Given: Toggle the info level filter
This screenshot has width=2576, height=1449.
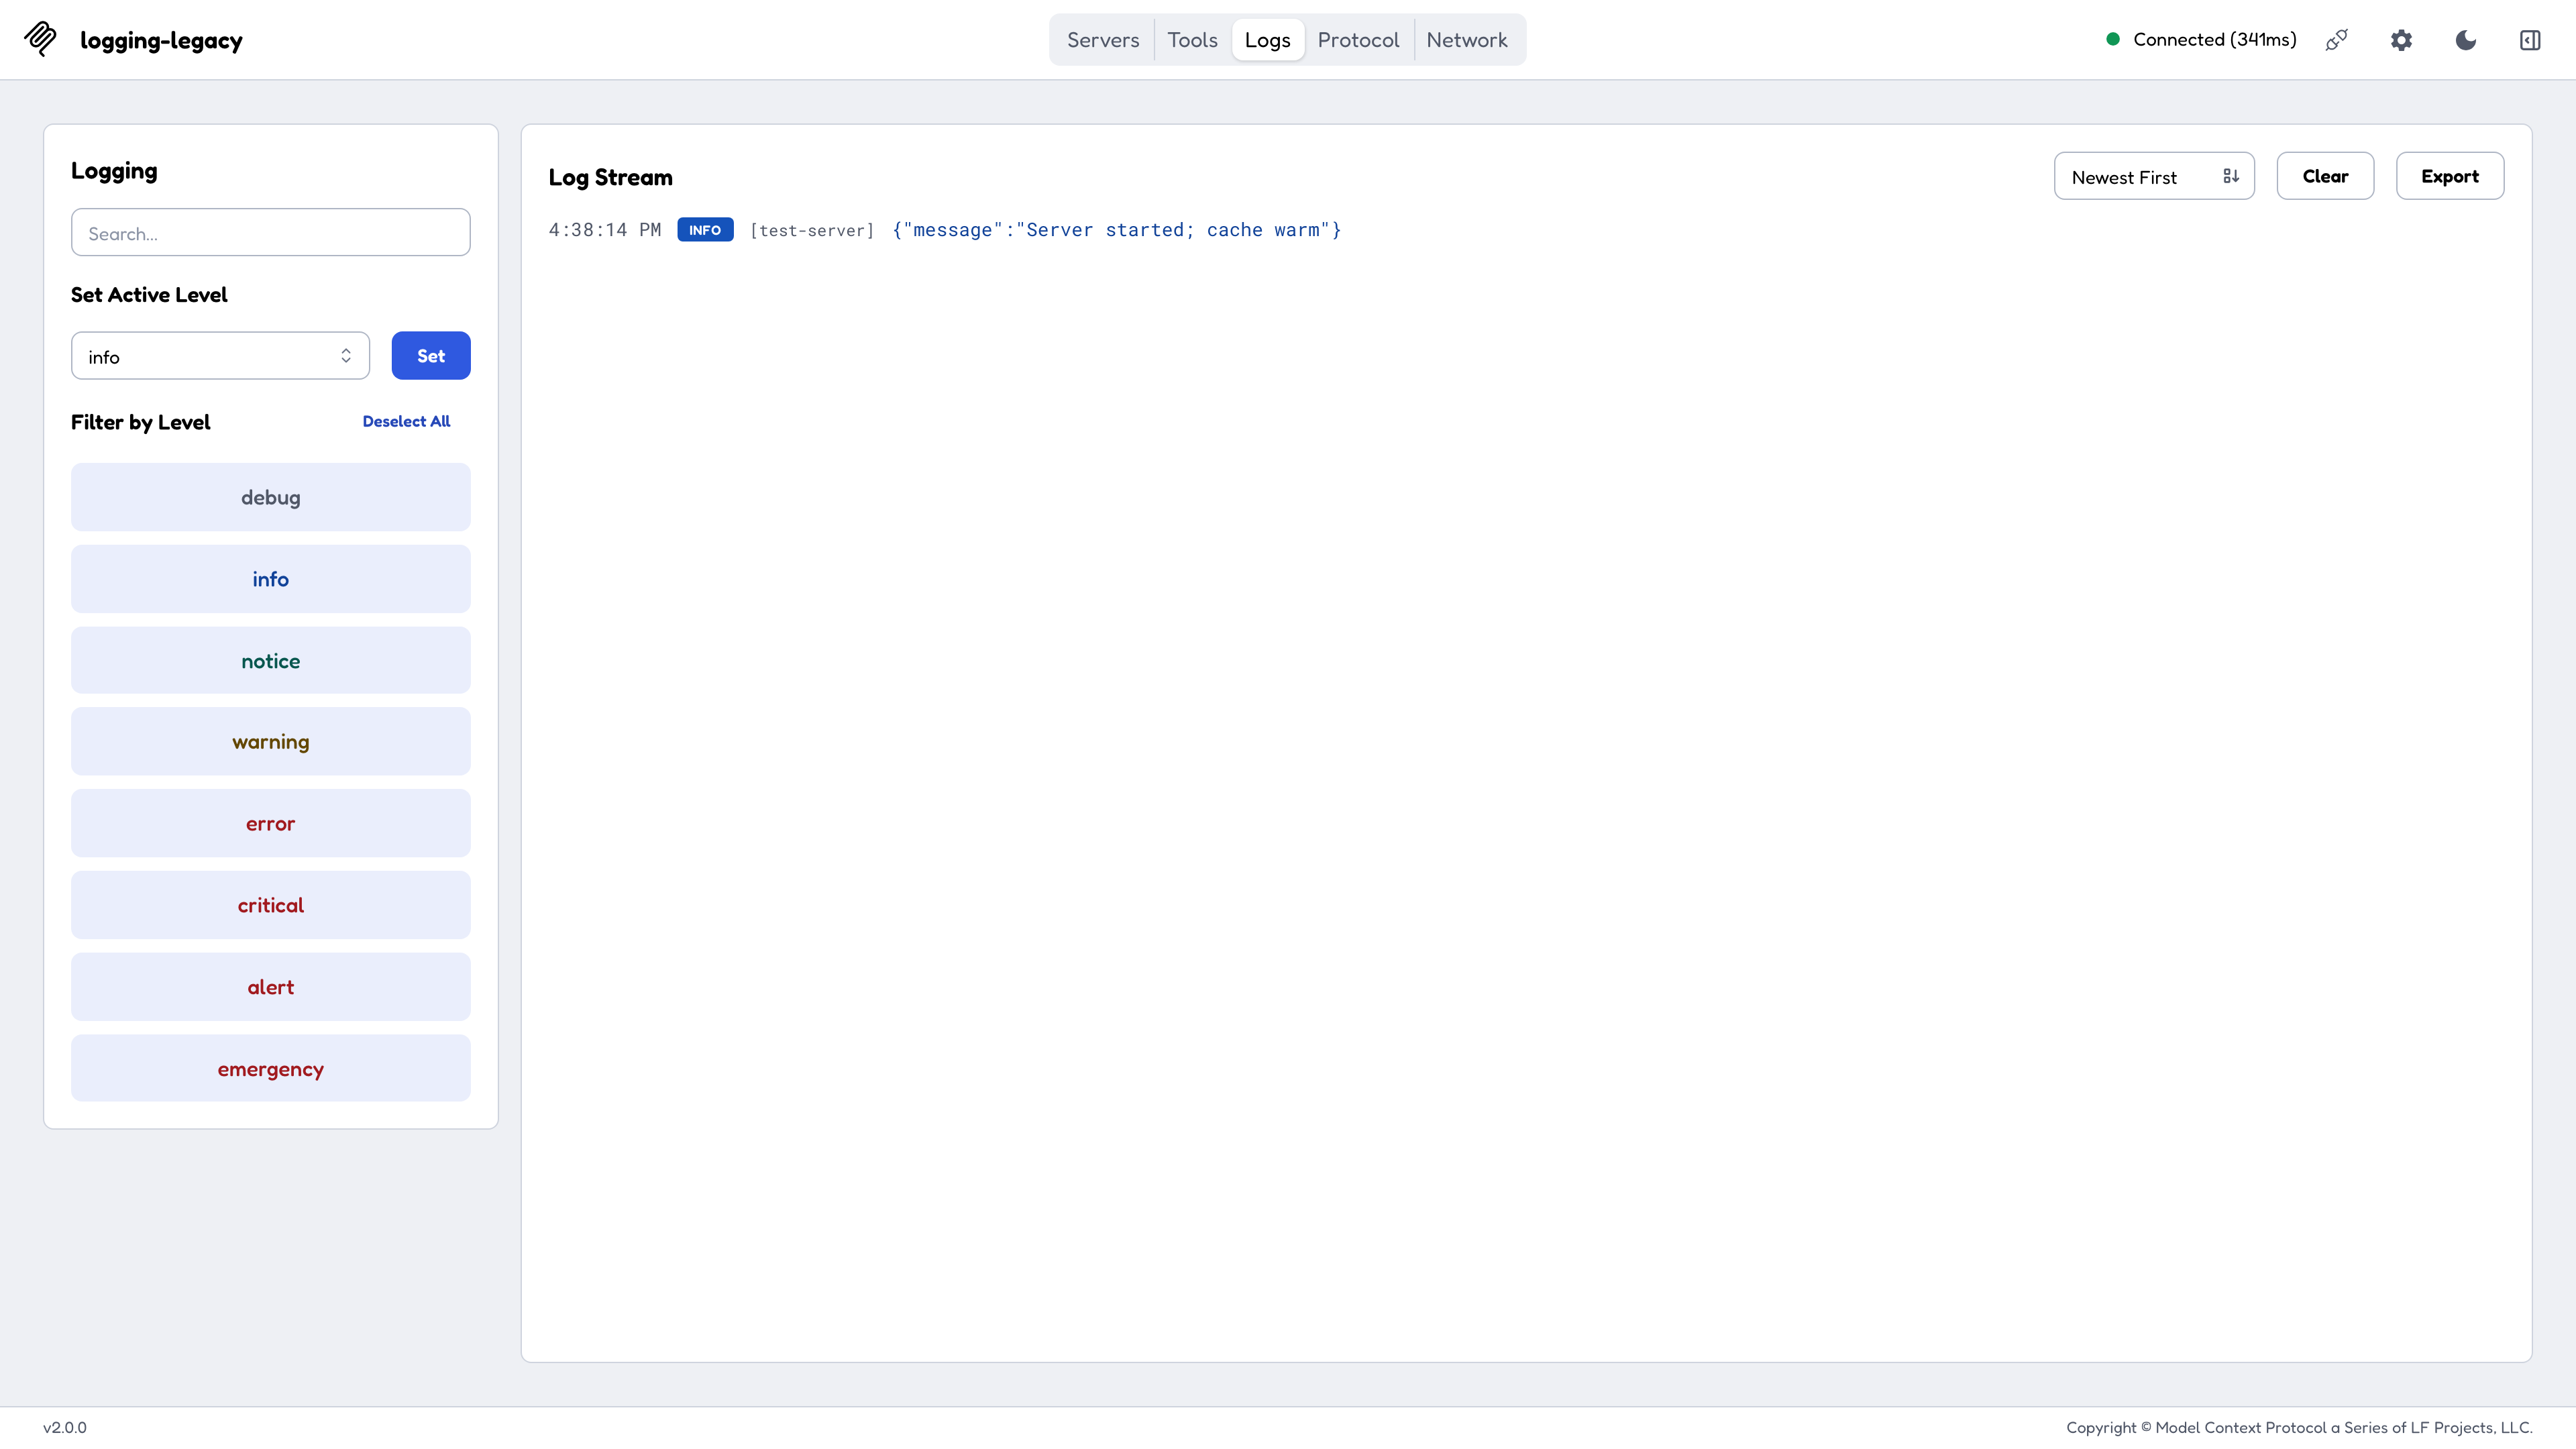Looking at the screenshot, I should [271, 579].
